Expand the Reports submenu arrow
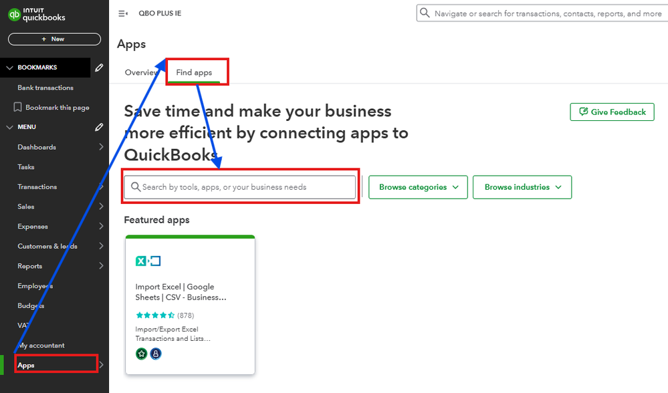The height and width of the screenshot is (393, 668). tap(101, 266)
